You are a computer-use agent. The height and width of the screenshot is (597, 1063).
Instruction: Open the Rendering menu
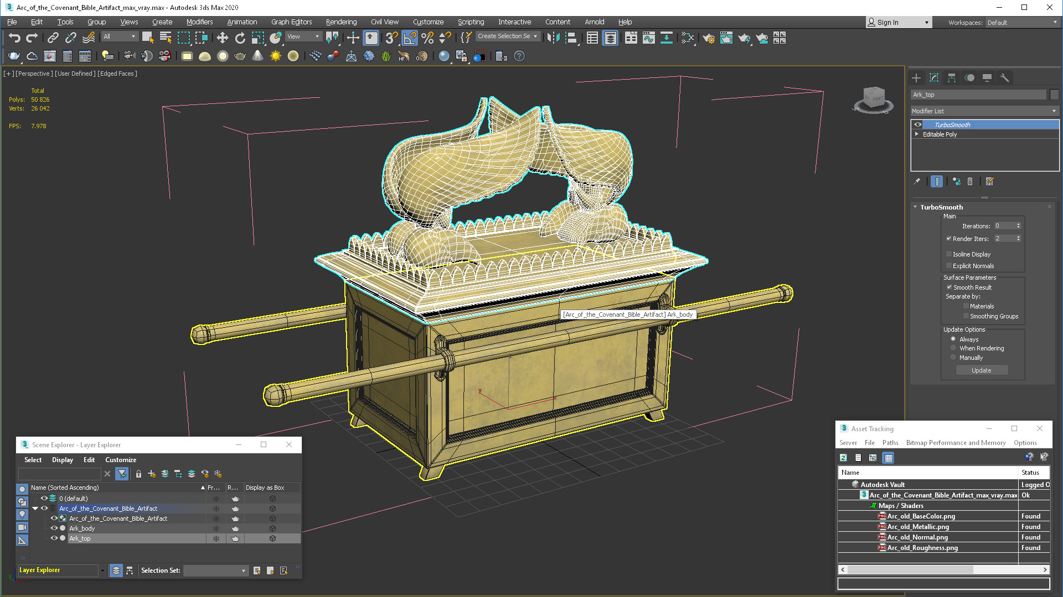(341, 22)
